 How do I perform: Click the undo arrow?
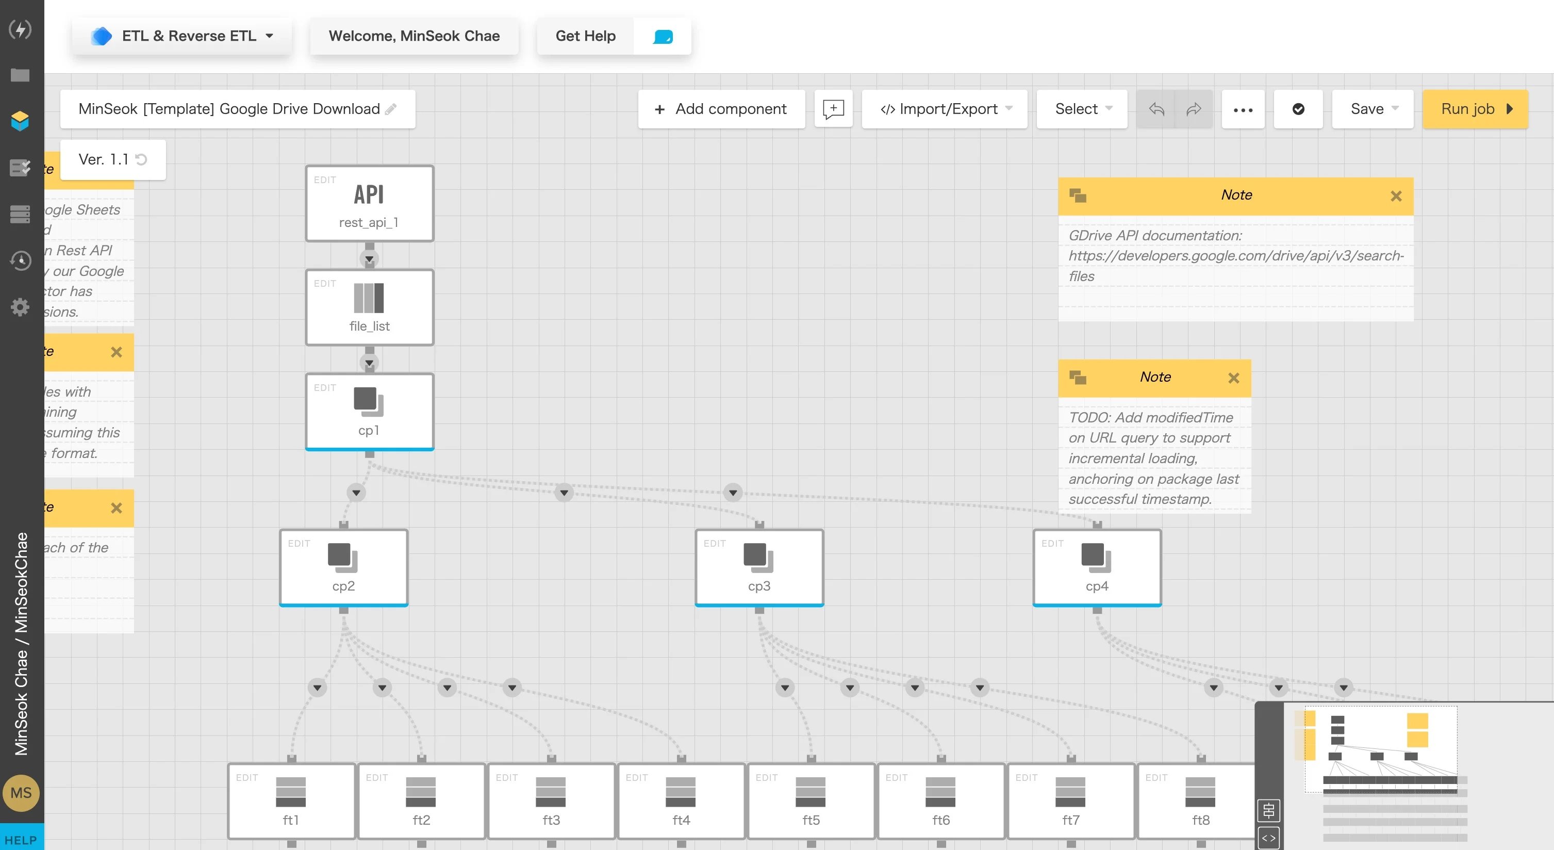point(1156,109)
